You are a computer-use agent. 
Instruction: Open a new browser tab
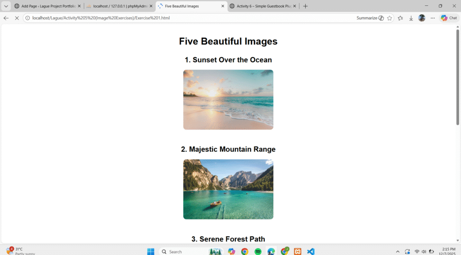click(x=305, y=6)
